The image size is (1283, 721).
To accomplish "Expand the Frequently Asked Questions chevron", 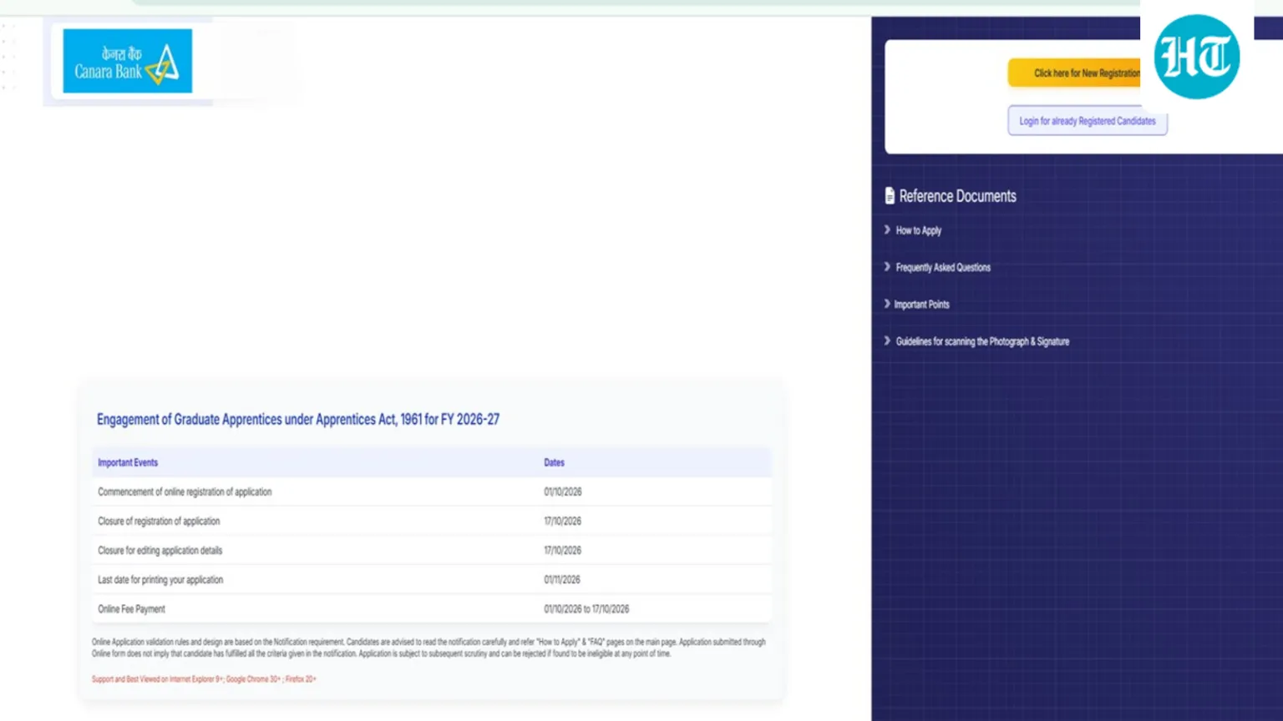I will coord(887,267).
